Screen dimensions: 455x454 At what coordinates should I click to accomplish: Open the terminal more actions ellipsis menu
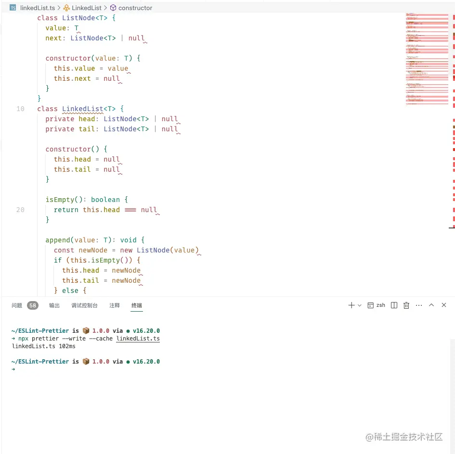click(x=419, y=305)
